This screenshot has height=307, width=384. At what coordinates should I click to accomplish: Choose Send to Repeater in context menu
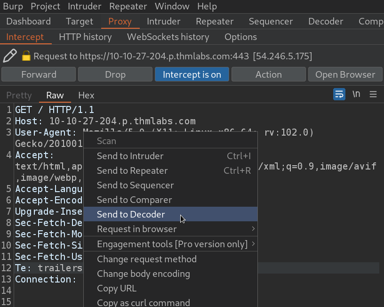tap(171, 171)
